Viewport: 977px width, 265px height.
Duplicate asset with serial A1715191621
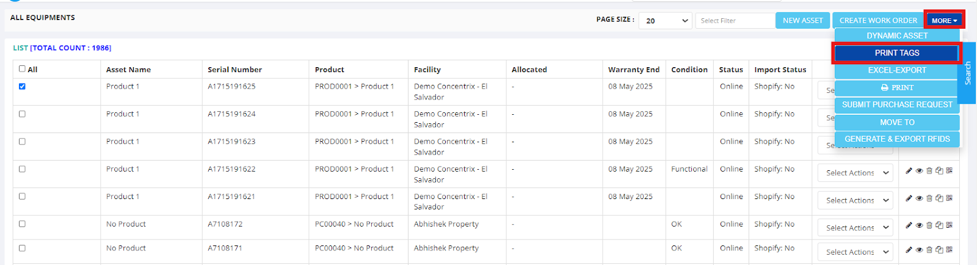939,198
